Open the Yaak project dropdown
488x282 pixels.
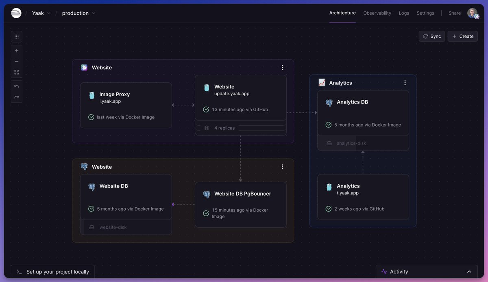point(41,13)
